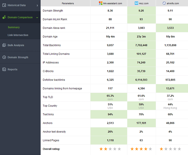Click the moz.com favicon in header

pos(136,3)
